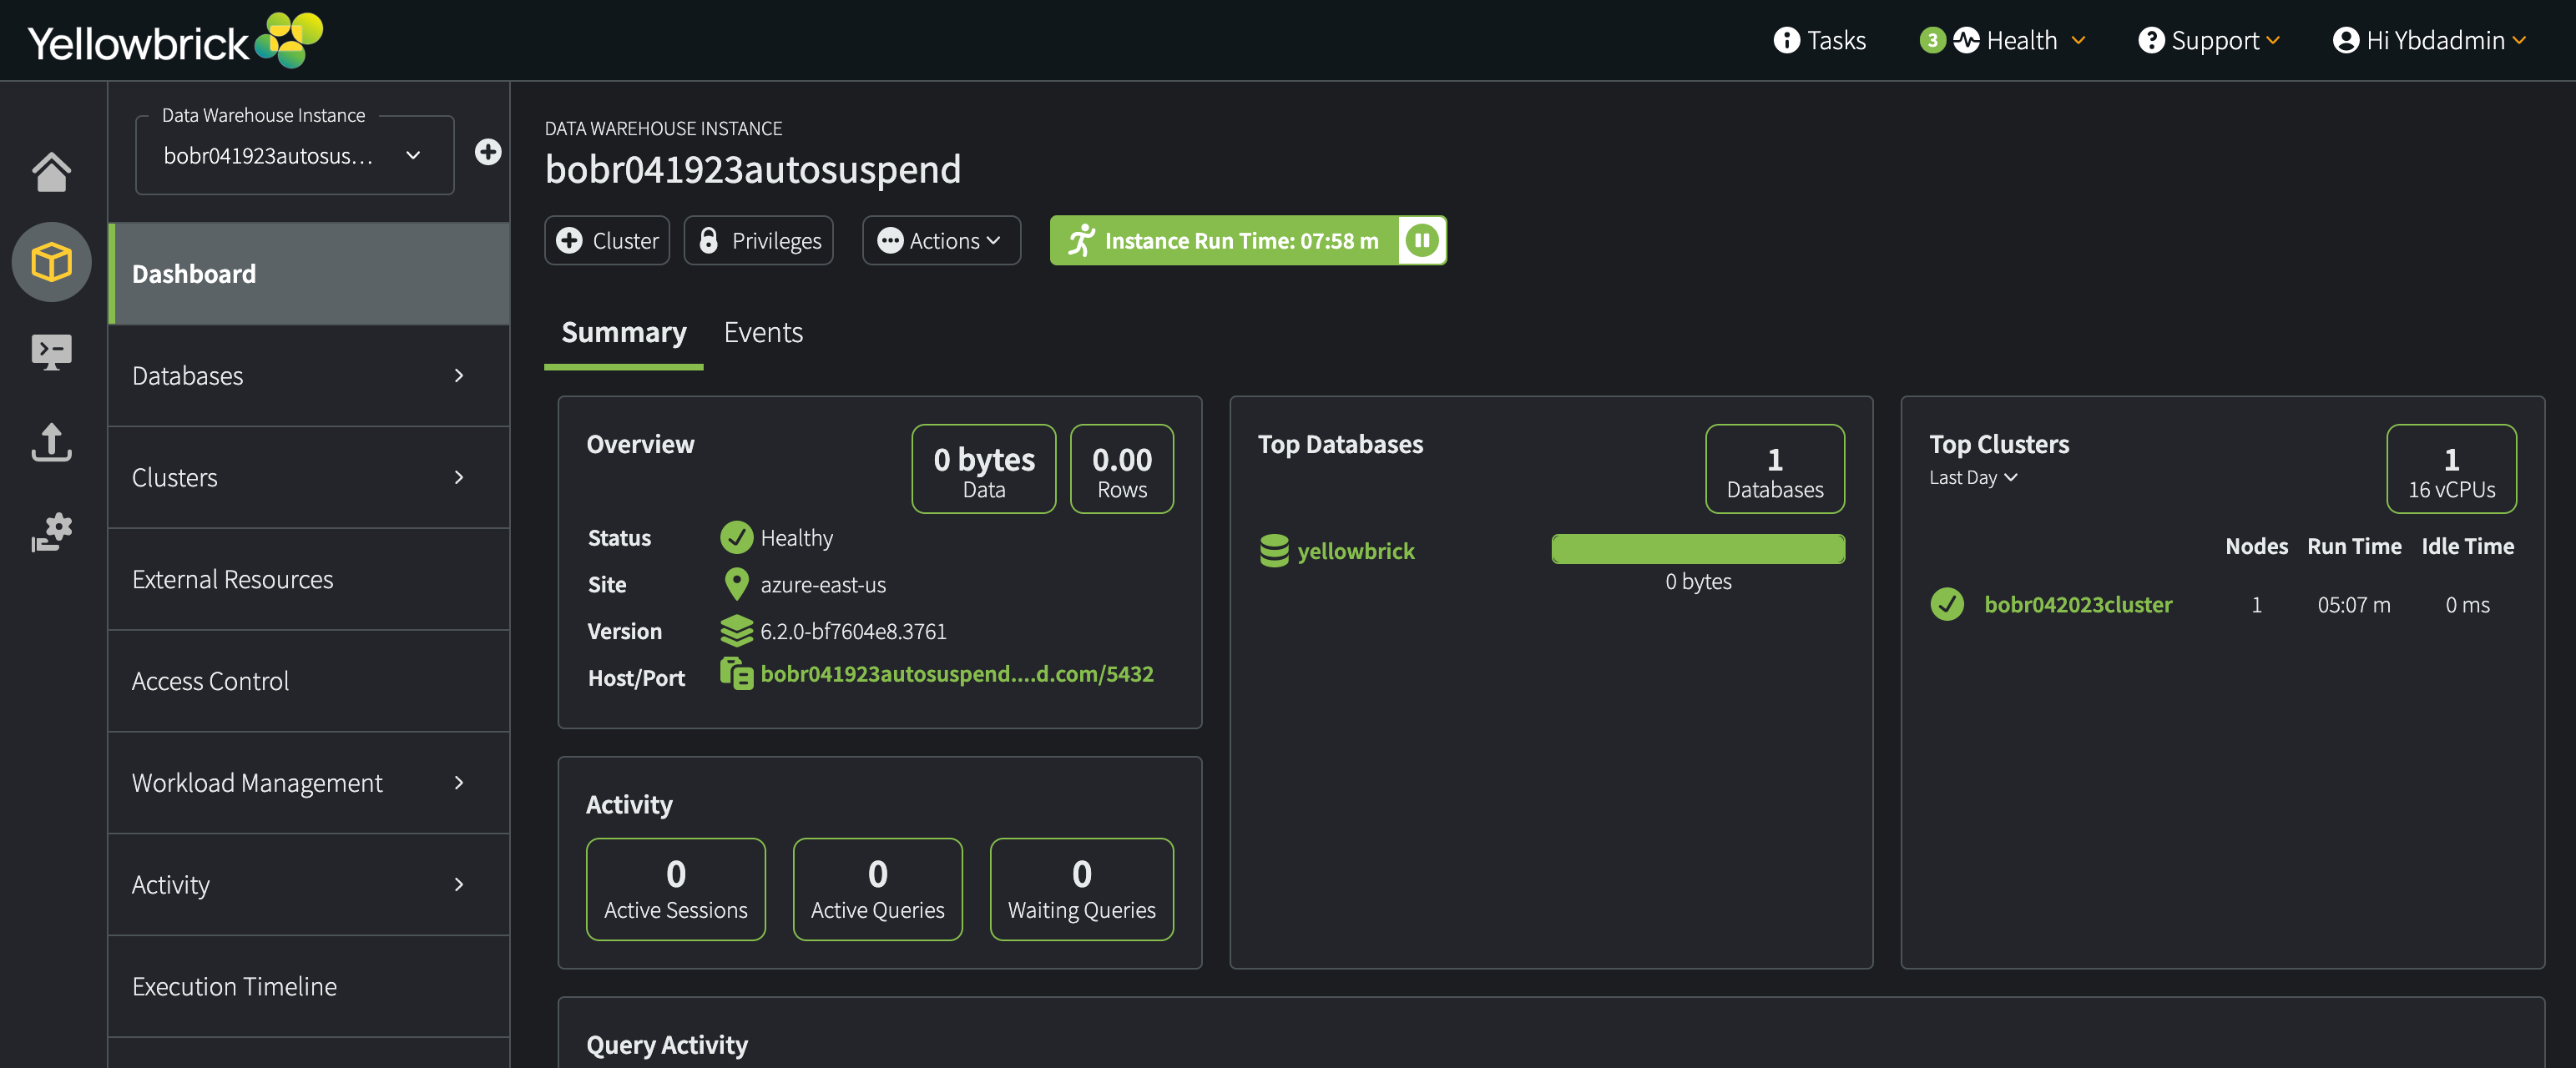The image size is (2576, 1068).
Task: Switch to the Events tab
Action: pyautogui.click(x=763, y=332)
